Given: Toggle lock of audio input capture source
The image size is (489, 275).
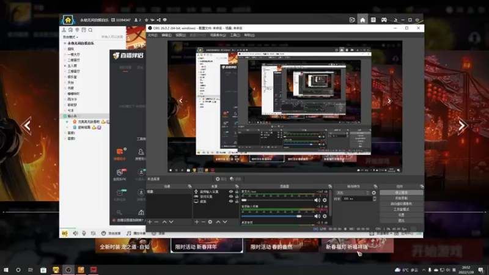Looking at the screenshot, I should pyautogui.click(x=237, y=192).
